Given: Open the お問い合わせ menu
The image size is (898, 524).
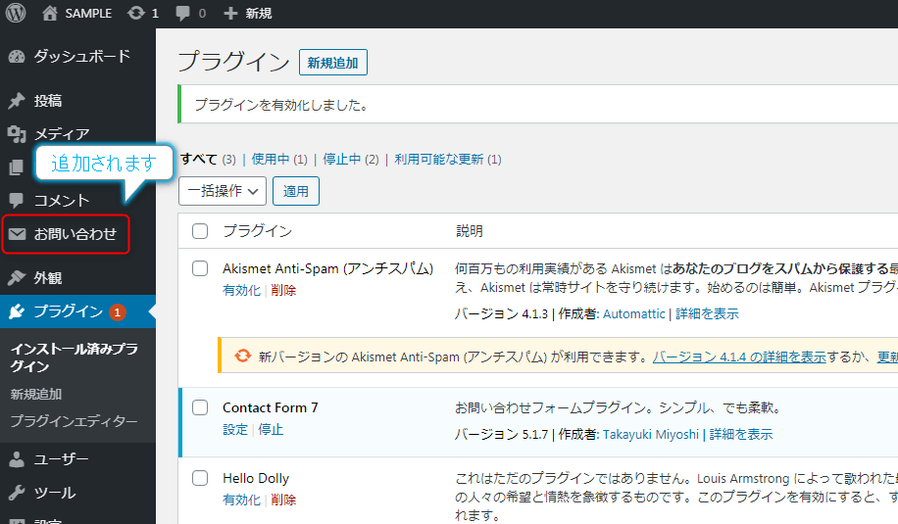Looking at the screenshot, I should (x=75, y=233).
